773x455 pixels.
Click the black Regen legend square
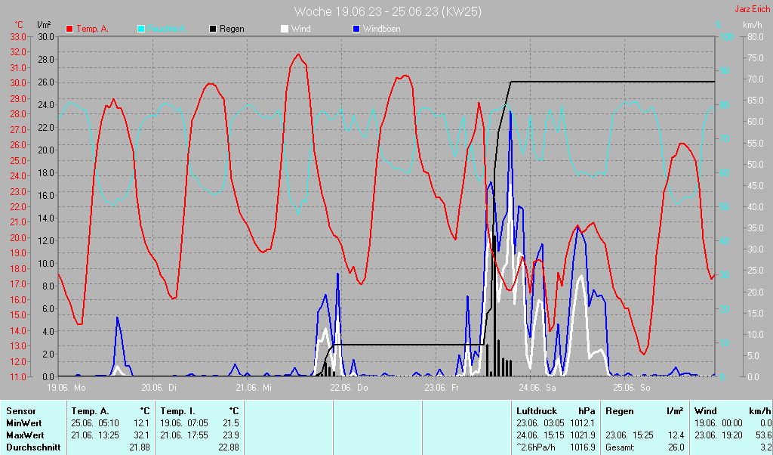tap(213, 29)
